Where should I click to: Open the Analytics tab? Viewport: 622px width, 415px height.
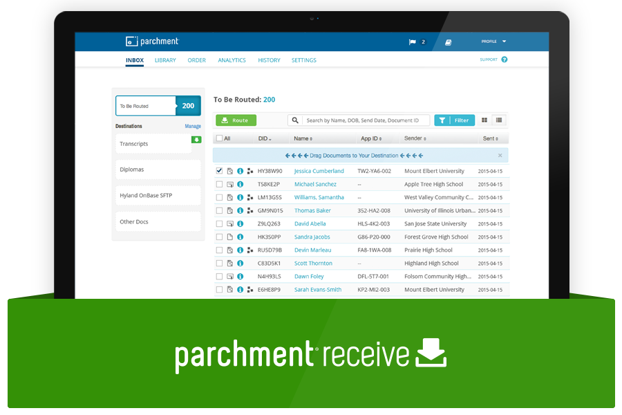click(x=232, y=60)
